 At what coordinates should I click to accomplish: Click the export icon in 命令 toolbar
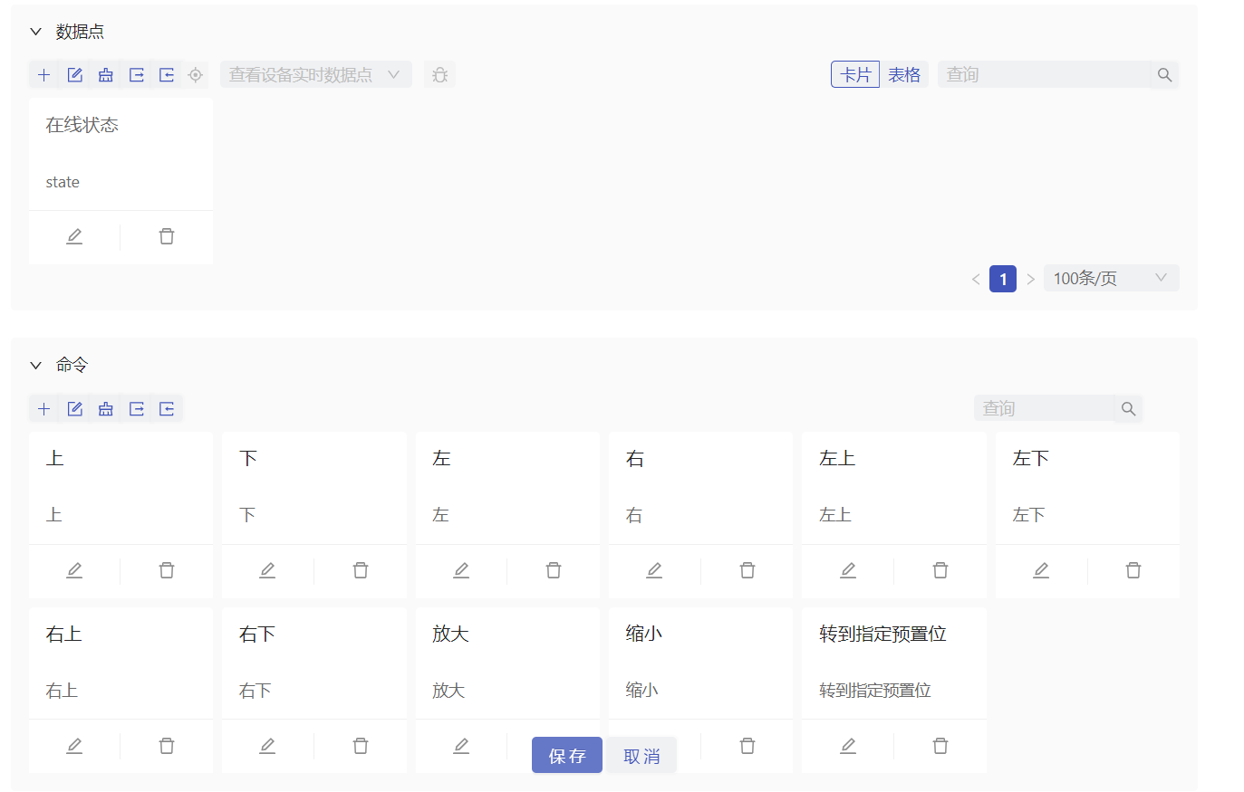[137, 409]
